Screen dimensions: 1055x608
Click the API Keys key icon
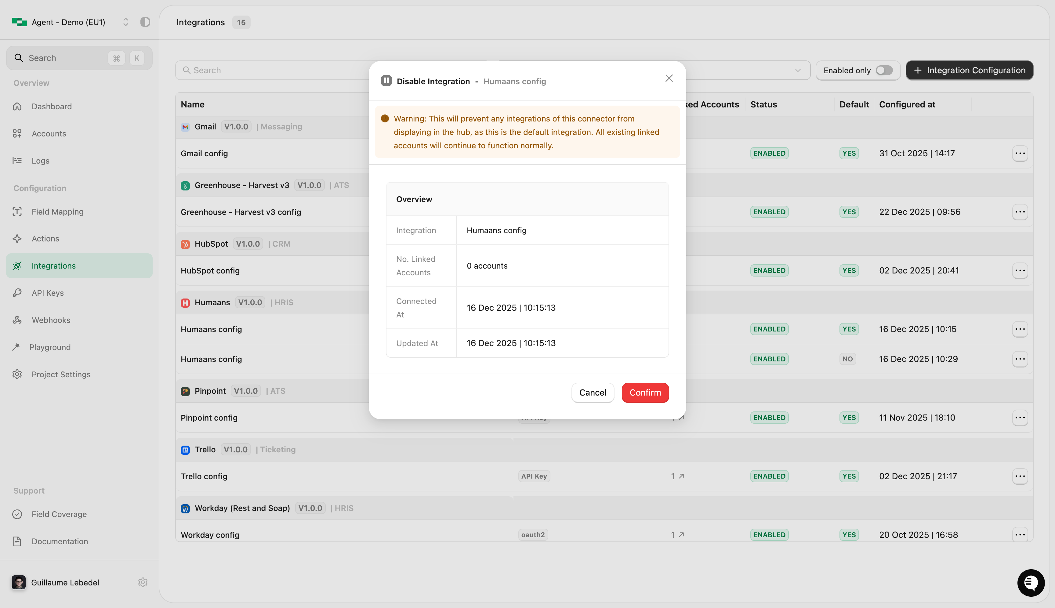17,293
